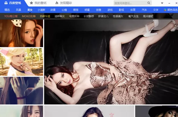Select 精选 category

coord(7,10)
